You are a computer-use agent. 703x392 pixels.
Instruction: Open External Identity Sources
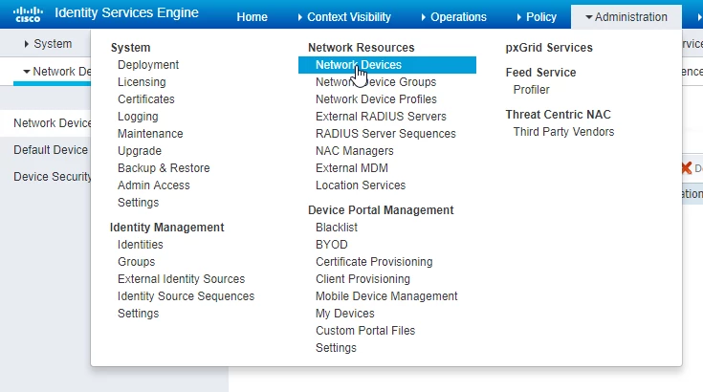[x=181, y=278]
